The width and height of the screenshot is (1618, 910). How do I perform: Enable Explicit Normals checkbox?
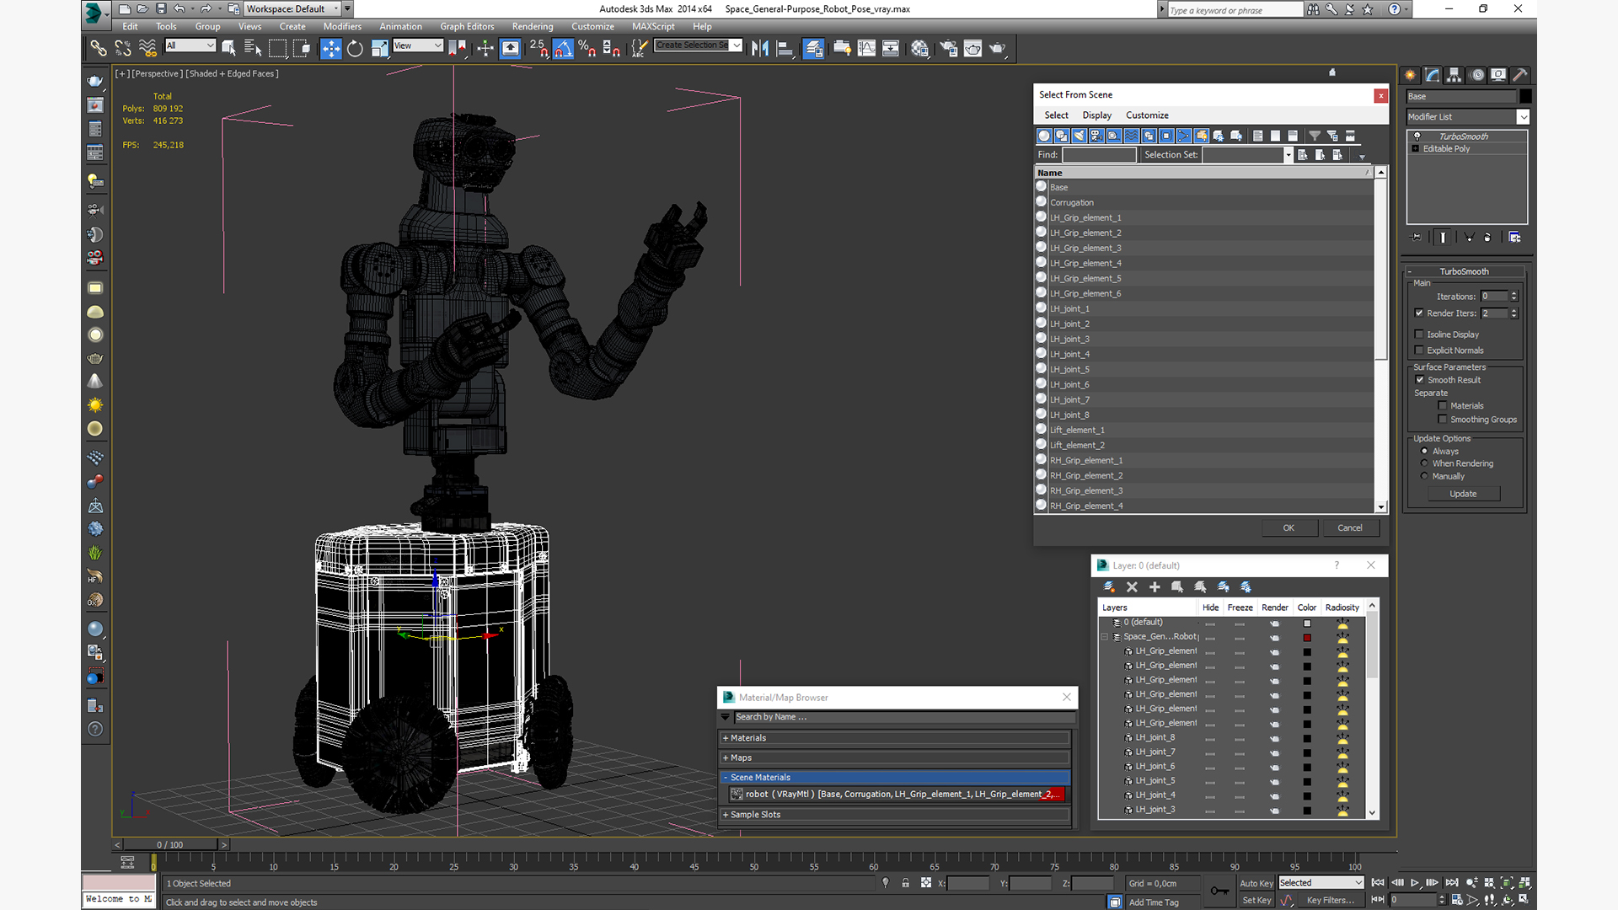point(1420,350)
